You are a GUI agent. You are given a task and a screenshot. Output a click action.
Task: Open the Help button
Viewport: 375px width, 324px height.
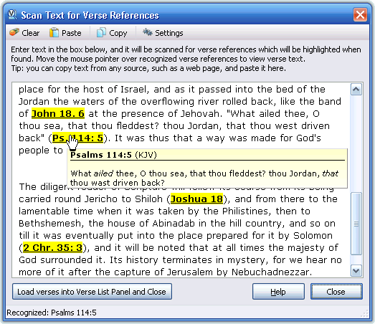pos(278,292)
